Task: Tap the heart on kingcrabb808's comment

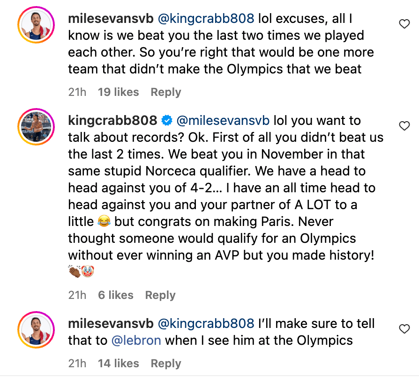Action: (x=404, y=126)
